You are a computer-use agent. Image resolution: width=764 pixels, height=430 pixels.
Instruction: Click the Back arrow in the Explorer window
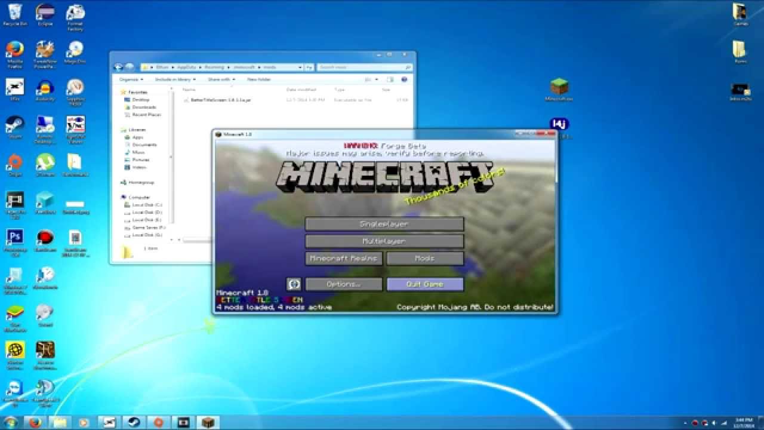(118, 67)
